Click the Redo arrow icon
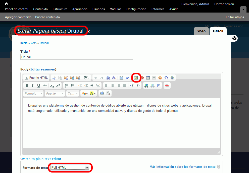The width and height of the screenshot is (249, 173). click(x=102, y=78)
